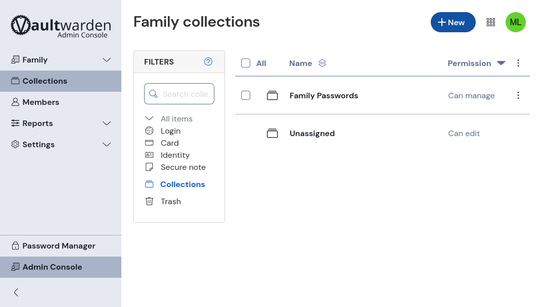Click the Reports sliders icon
Screen dimensions: 542x307
click(x=15, y=123)
